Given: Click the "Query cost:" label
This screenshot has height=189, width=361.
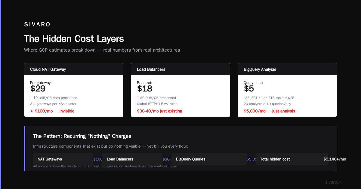Looking at the screenshot, I should [253, 82].
